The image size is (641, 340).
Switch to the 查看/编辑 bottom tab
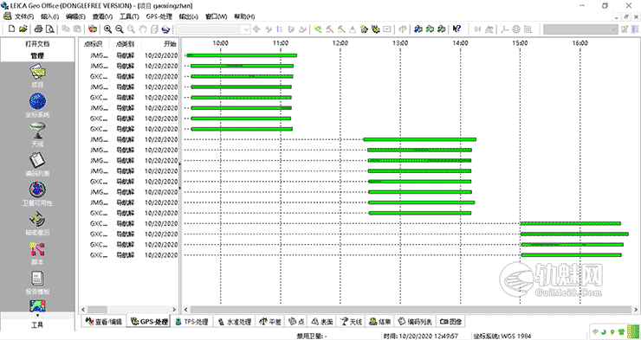coord(103,321)
